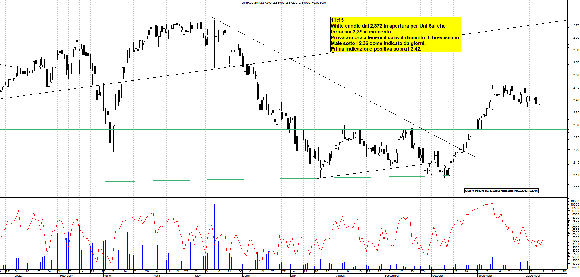Click the 2.45 price axis label
Viewport: 580px width, 277px height.
[576, 88]
